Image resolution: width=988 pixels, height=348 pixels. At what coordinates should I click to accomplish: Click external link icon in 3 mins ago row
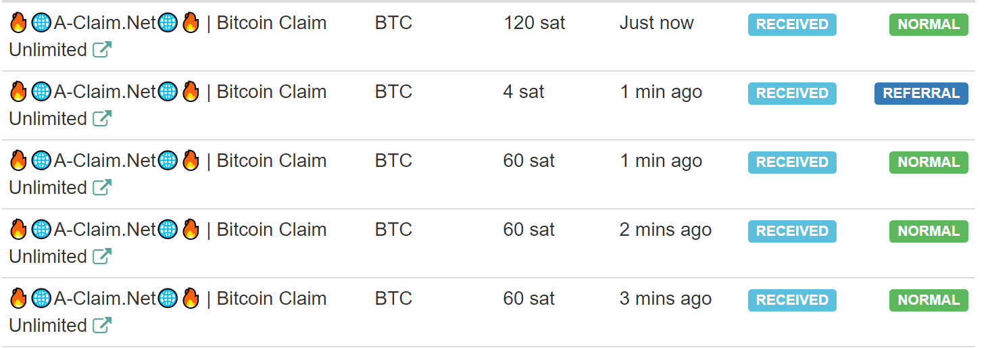coord(102,326)
